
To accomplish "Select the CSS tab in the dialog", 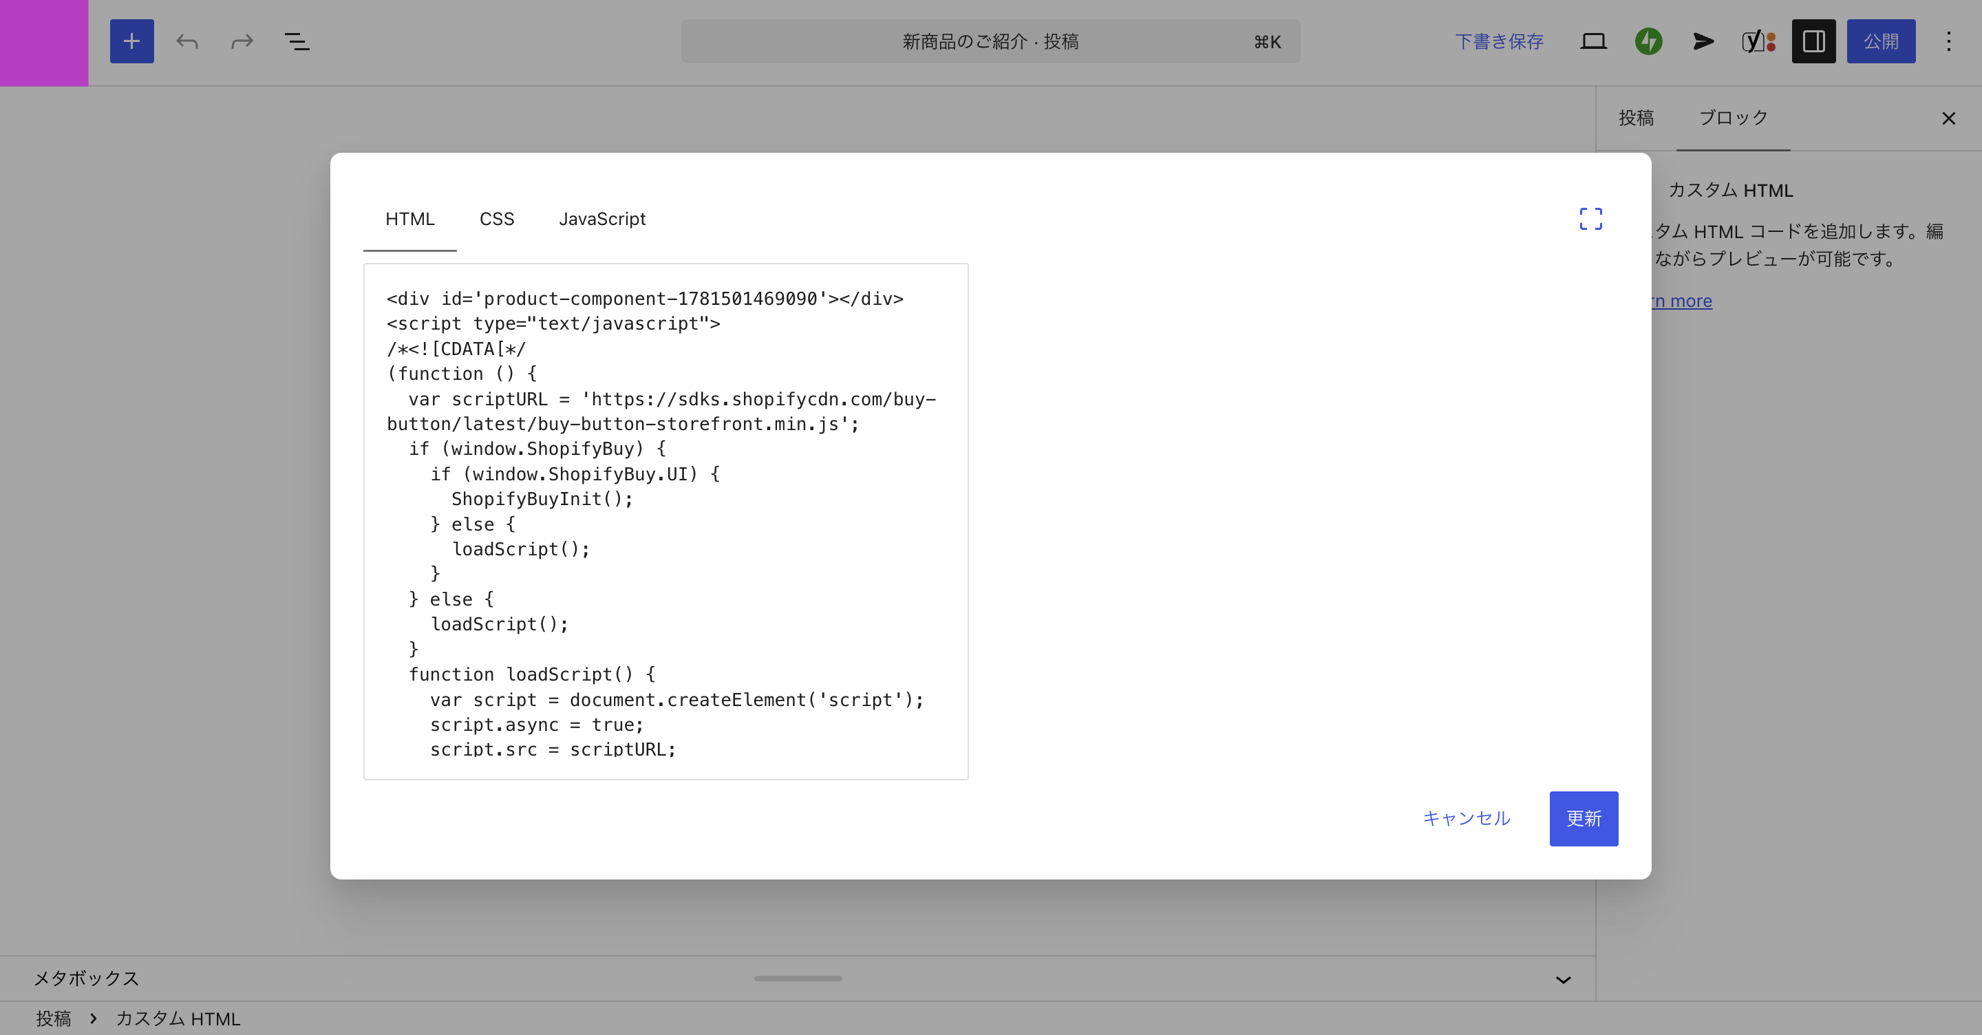I will 496,220.
